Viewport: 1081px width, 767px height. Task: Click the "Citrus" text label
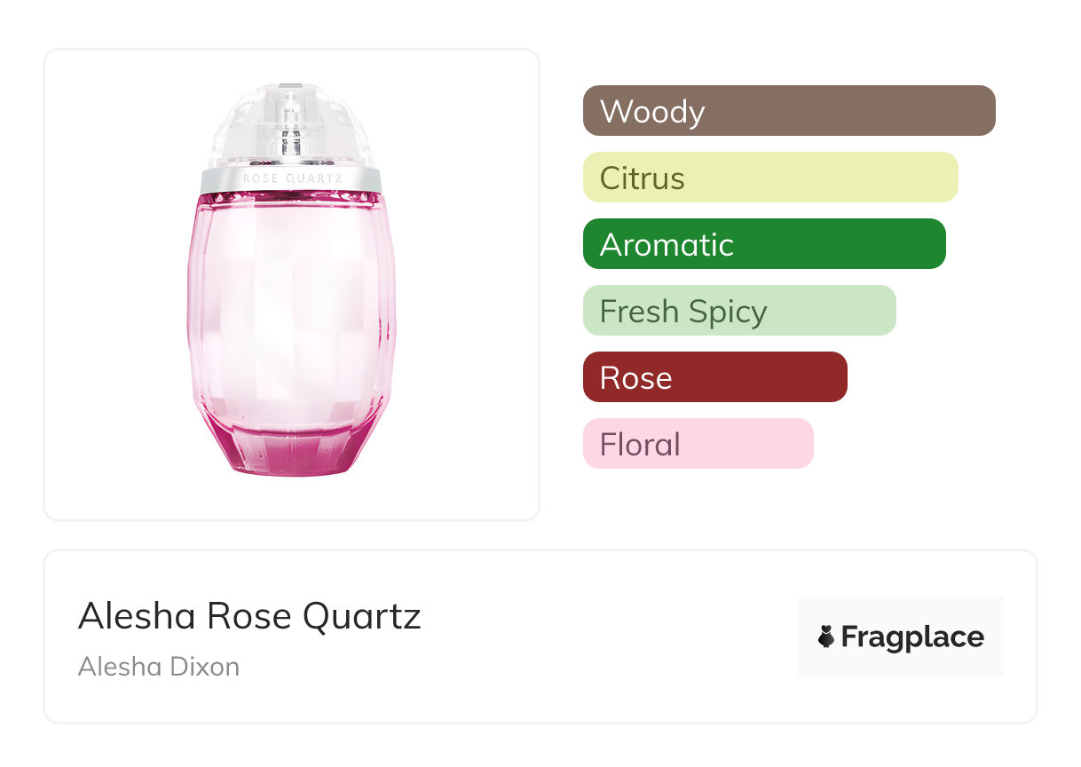click(643, 178)
